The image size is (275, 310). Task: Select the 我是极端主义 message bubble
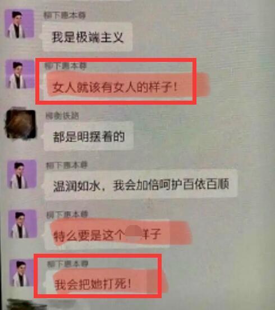87,37
